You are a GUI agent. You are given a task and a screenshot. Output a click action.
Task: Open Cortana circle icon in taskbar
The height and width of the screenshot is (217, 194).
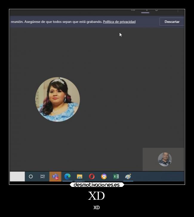click(x=31, y=176)
